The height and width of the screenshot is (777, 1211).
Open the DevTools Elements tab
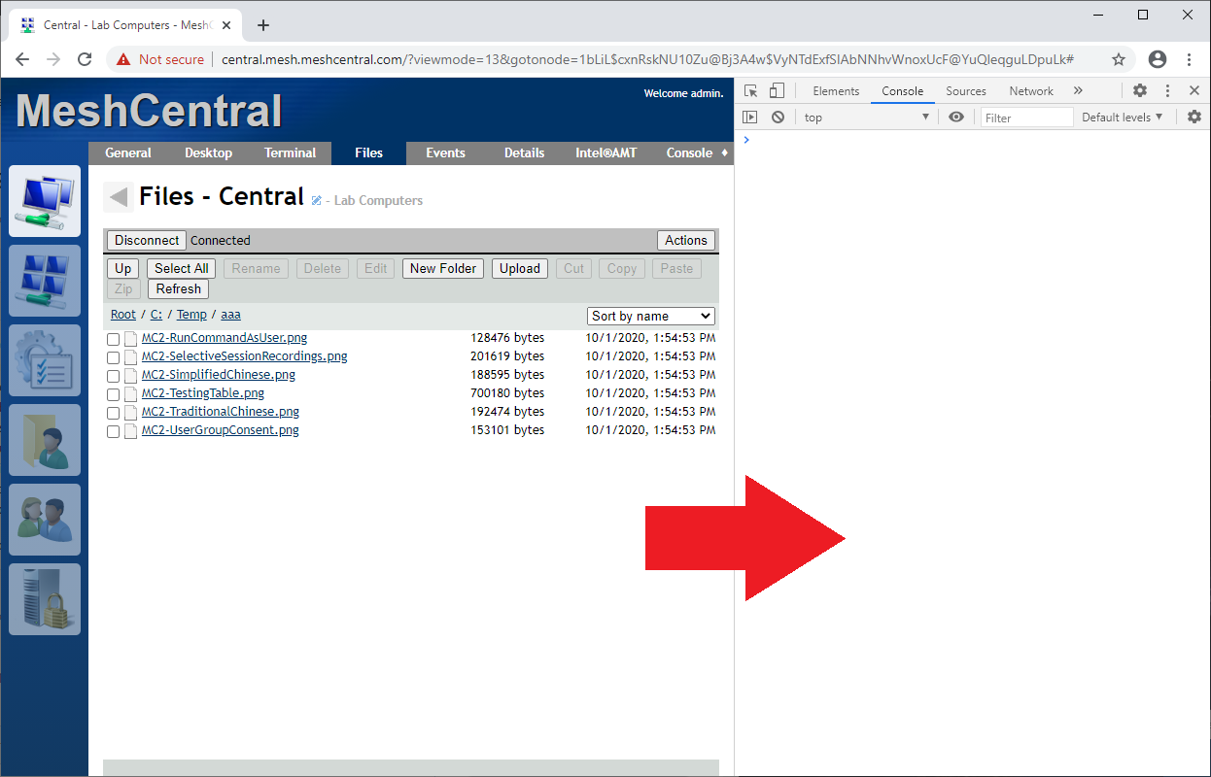pyautogui.click(x=836, y=91)
